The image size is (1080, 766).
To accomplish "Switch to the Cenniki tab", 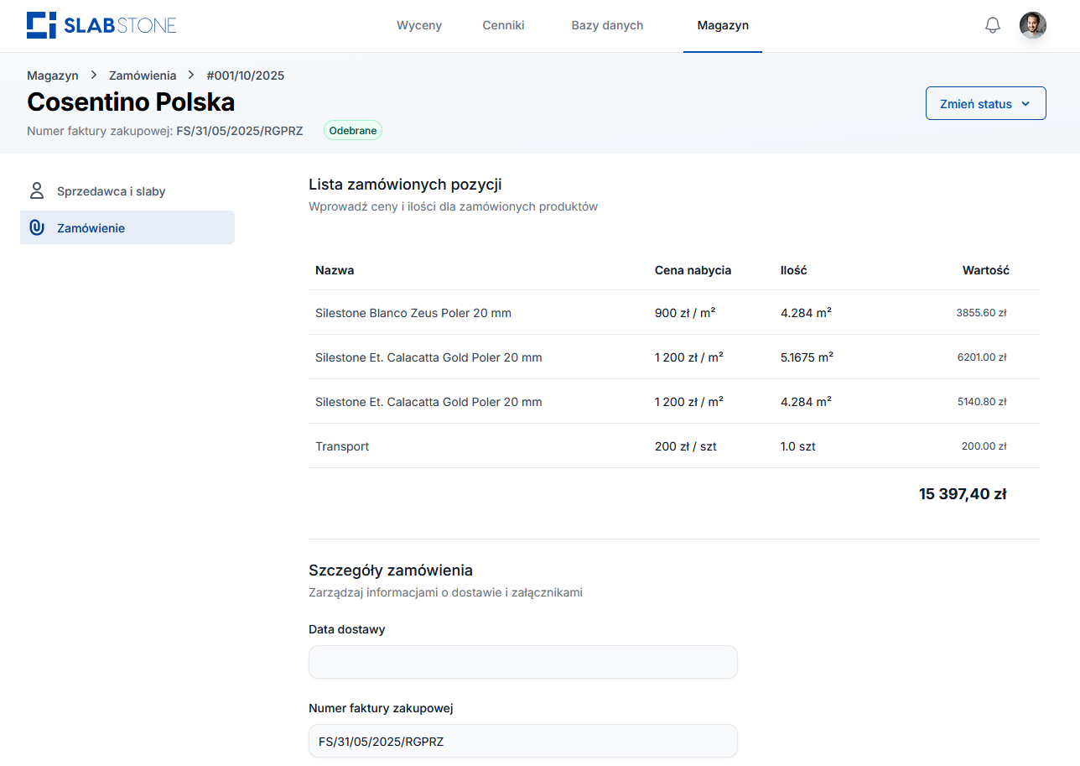I will (x=503, y=25).
